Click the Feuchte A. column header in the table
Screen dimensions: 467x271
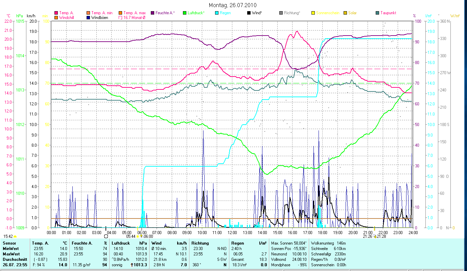pyautogui.click(x=81, y=243)
